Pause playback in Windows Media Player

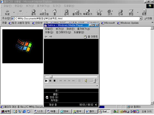[50, 81]
